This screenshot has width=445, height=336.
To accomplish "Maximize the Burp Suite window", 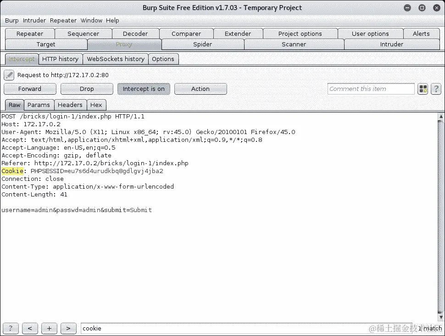I will click(422, 8).
